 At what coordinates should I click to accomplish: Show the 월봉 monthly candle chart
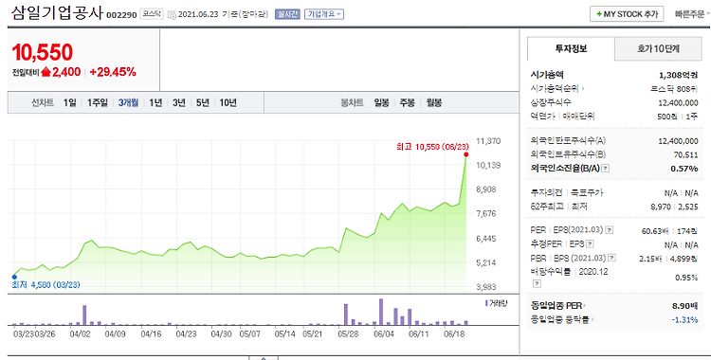click(x=434, y=103)
